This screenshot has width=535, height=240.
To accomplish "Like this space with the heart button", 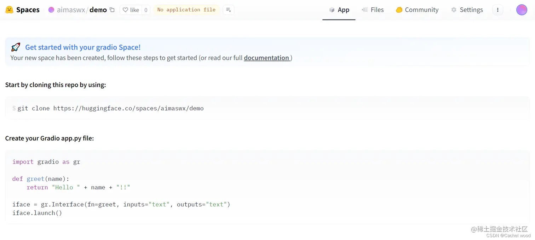I will pos(131,10).
